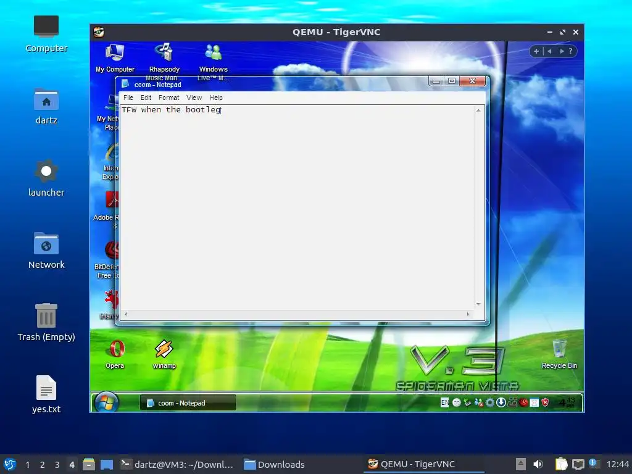Open the dartz home folder icon
Viewport: 632px width, 474px height.
coord(46,106)
